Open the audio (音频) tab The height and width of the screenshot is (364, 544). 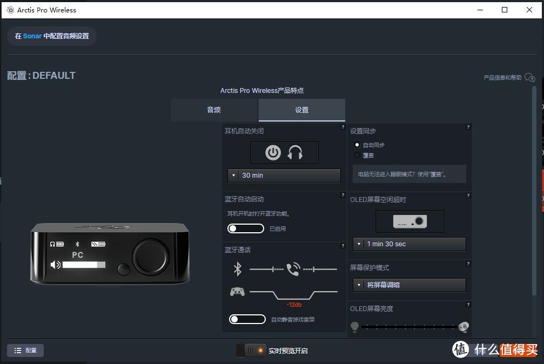point(214,110)
